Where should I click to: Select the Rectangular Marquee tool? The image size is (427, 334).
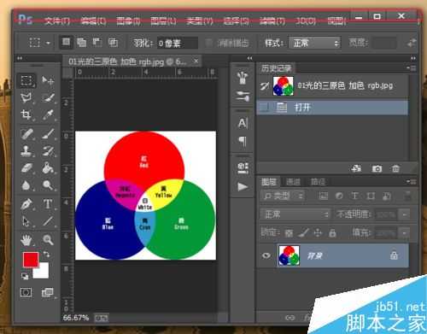point(26,80)
